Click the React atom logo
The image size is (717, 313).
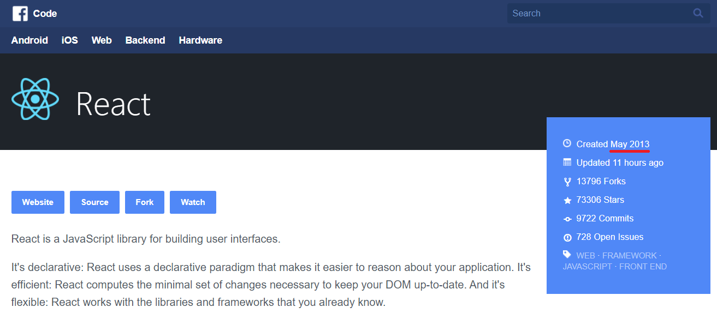click(35, 99)
